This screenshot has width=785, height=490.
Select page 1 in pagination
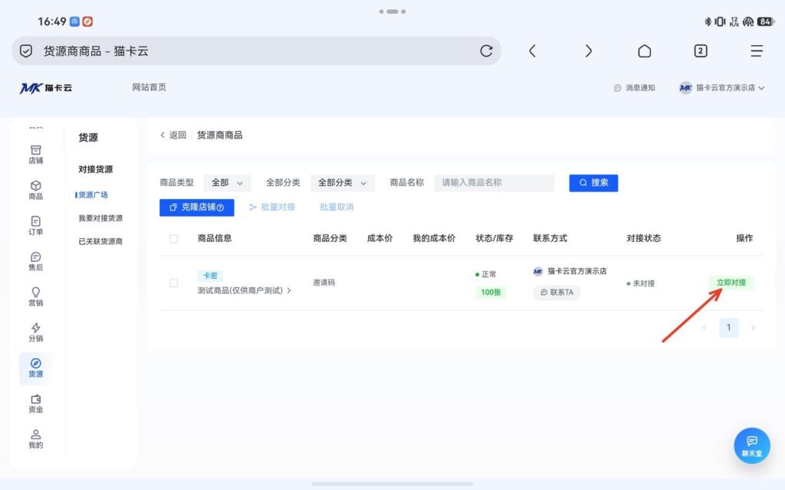click(x=728, y=328)
